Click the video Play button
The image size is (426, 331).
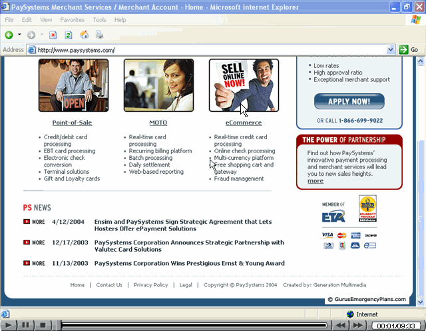(x=9, y=325)
